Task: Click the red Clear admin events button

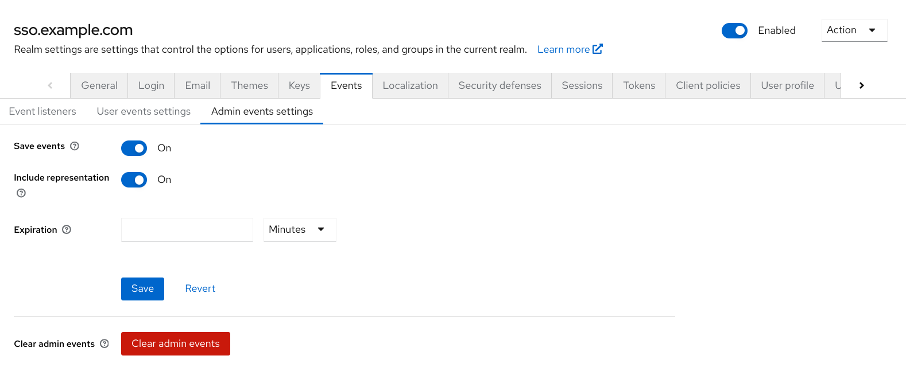Action: pyautogui.click(x=176, y=343)
